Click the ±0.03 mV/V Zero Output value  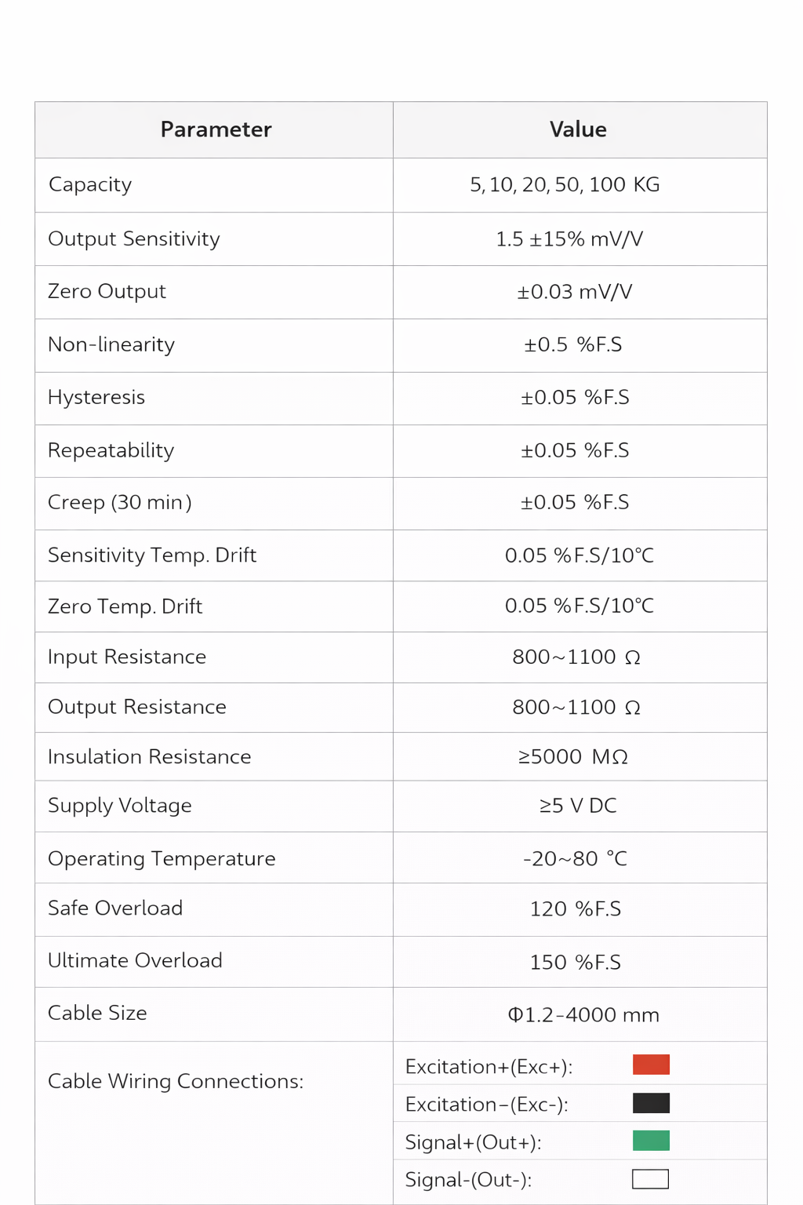[574, 292]
